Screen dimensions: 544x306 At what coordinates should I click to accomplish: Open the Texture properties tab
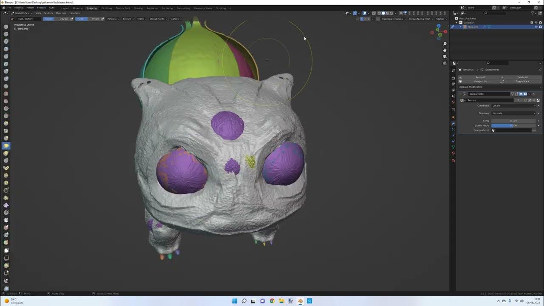pos(453,161)
